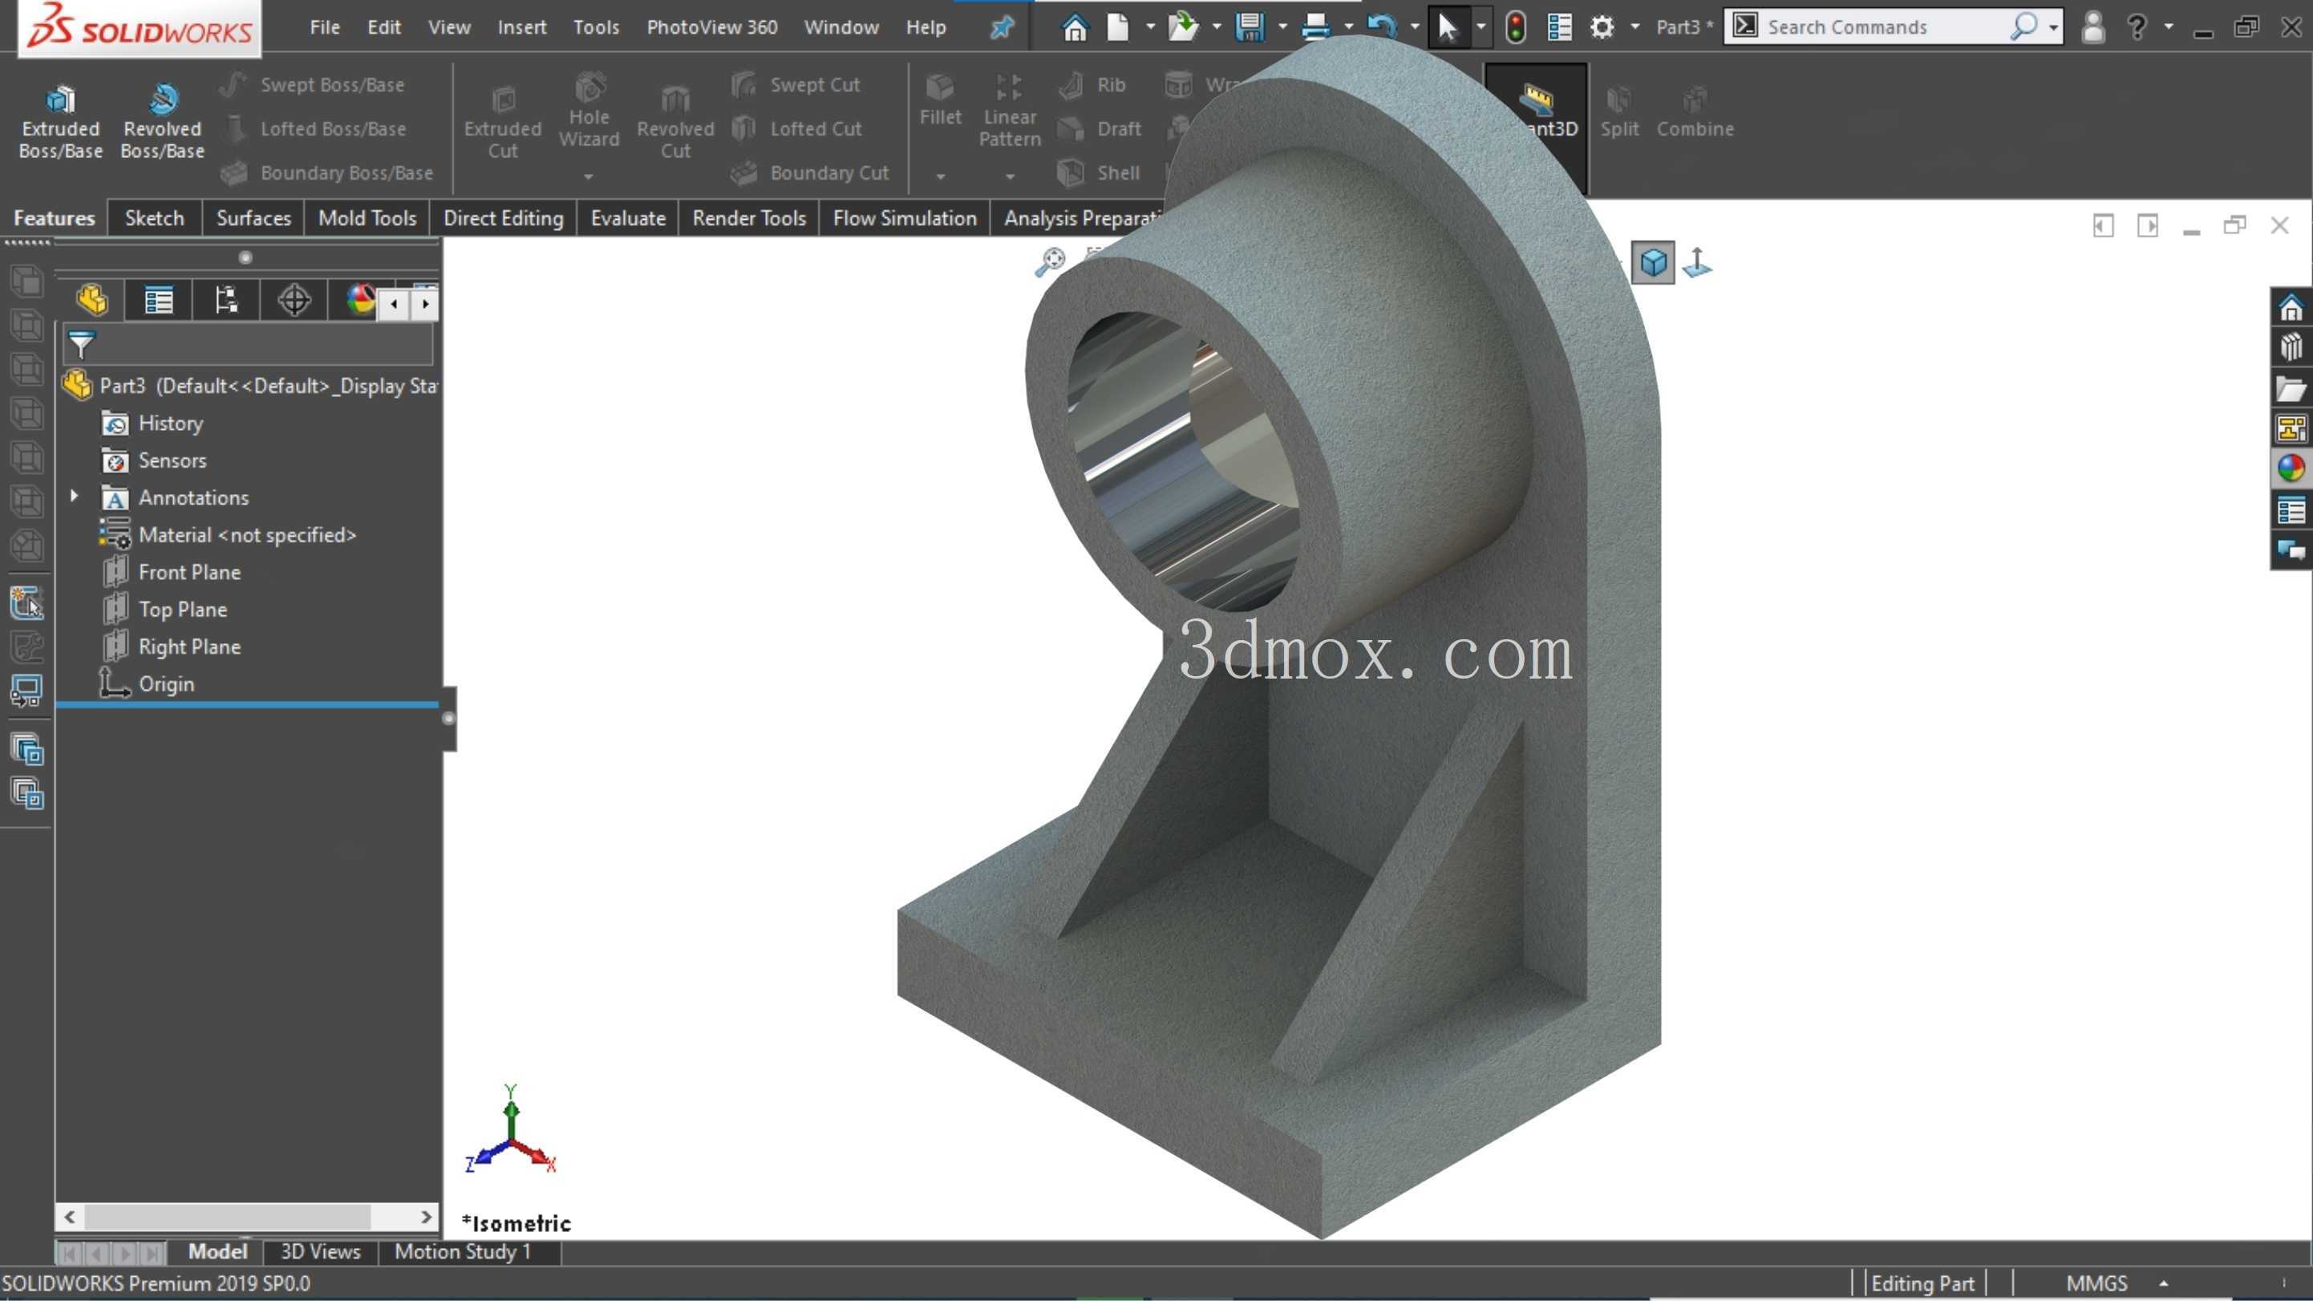Click the Swept Cut command
The image size is (2313, 1301).
pos(796,84)
